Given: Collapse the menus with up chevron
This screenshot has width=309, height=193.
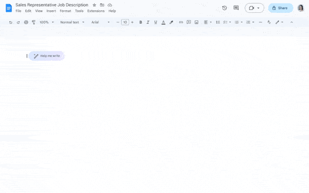Looking at the screenshot, I should click(x=291, y=22).
